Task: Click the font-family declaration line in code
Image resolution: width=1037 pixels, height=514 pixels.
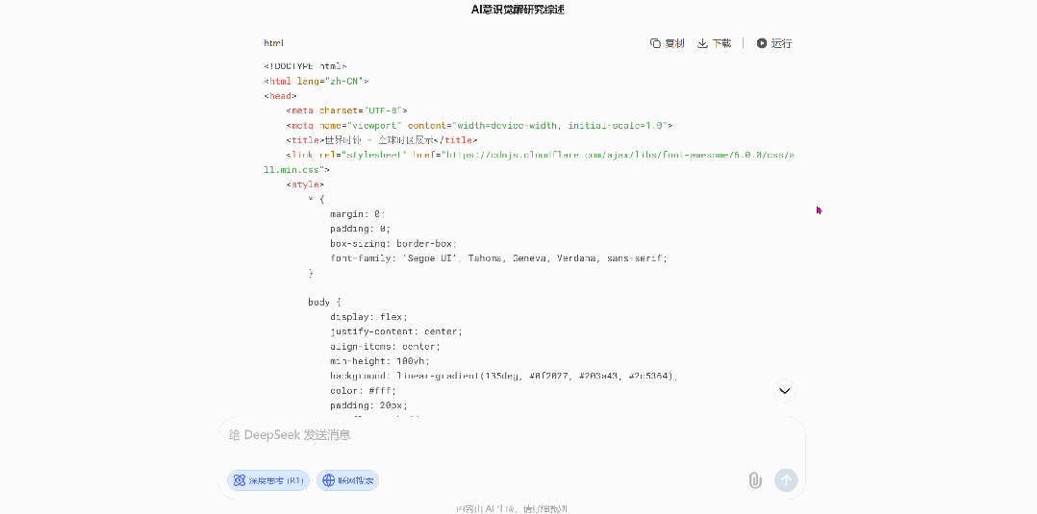Action: [x=497, y=258]
